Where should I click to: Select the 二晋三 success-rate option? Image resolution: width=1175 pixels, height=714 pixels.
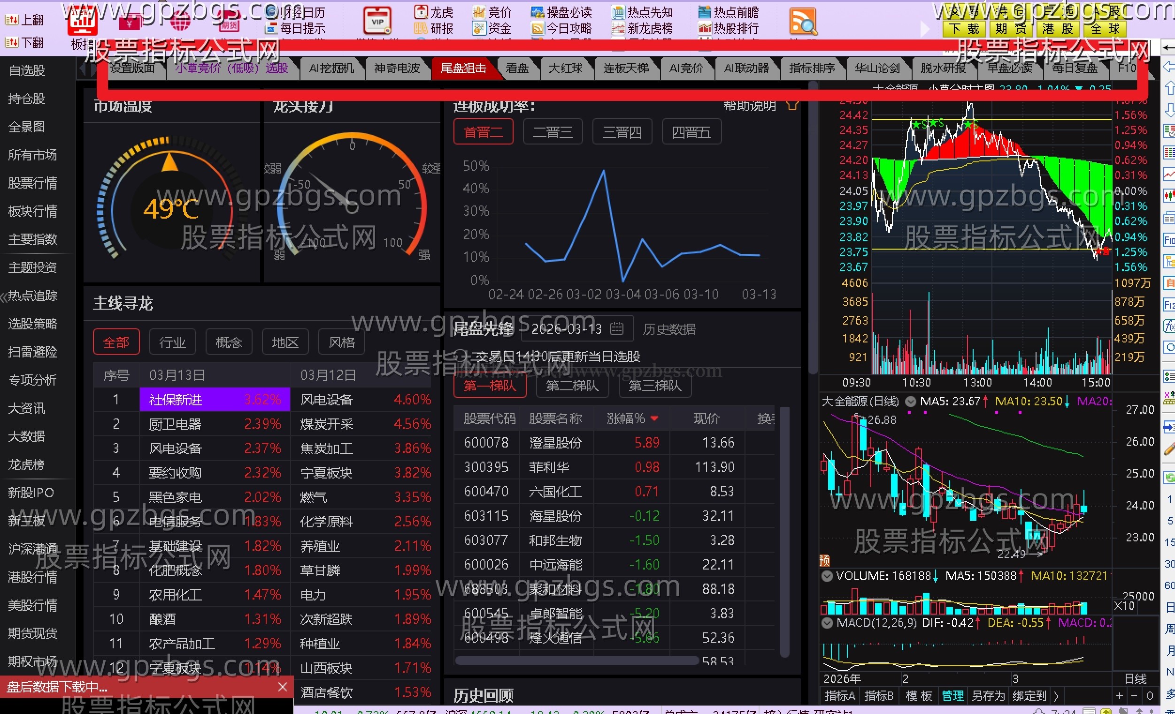(552, 131)
